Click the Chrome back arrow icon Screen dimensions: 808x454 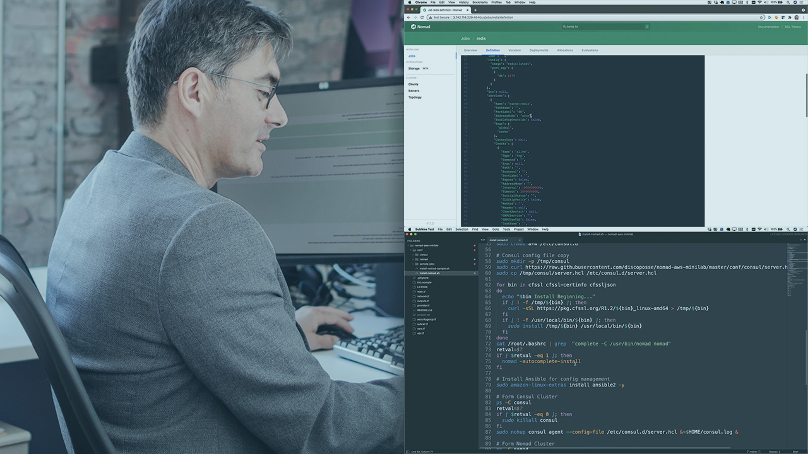point(408,18)
